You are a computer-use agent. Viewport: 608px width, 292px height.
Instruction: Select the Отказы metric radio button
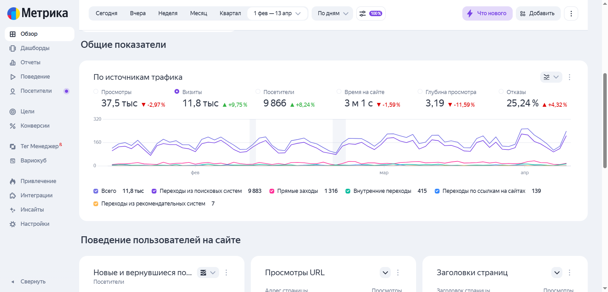click(x=501, y=92)
